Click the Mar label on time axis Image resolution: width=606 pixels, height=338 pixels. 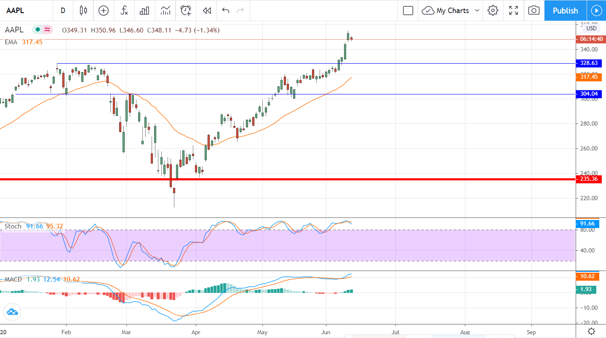(x=126, y=332)
